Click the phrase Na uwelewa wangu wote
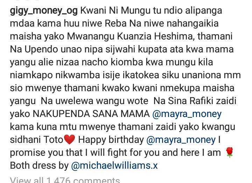 tap(94, 101)
